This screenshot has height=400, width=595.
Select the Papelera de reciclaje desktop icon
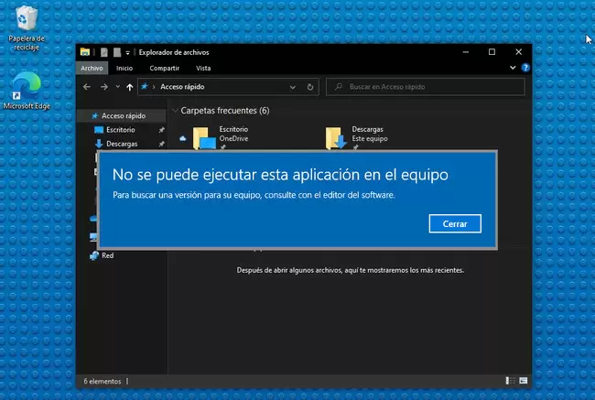click(27, 28)
